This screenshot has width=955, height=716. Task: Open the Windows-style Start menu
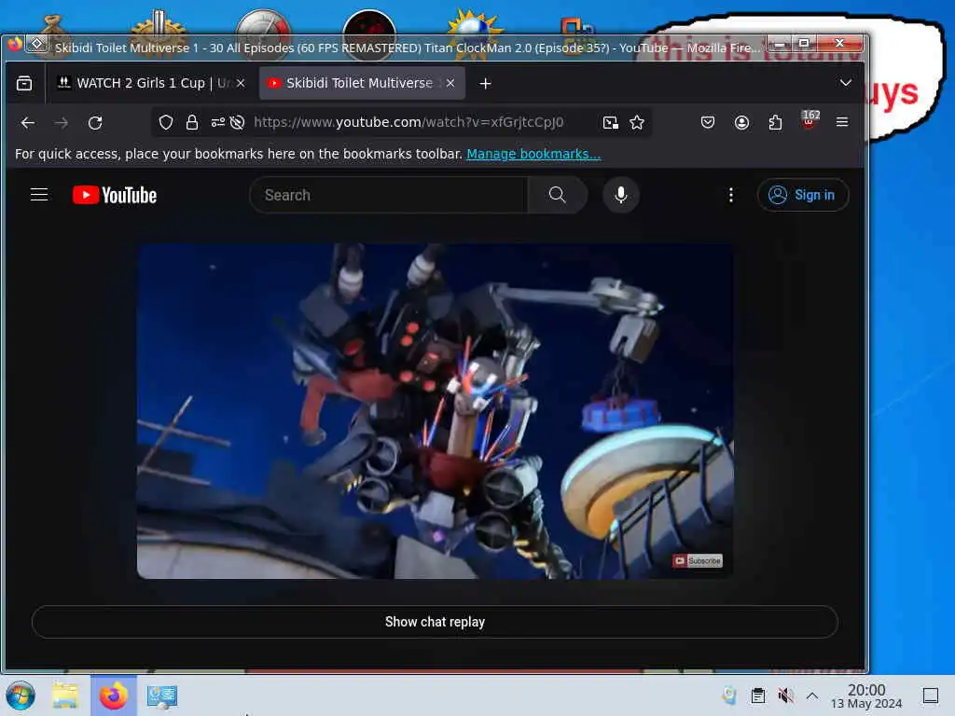point(21,695)
